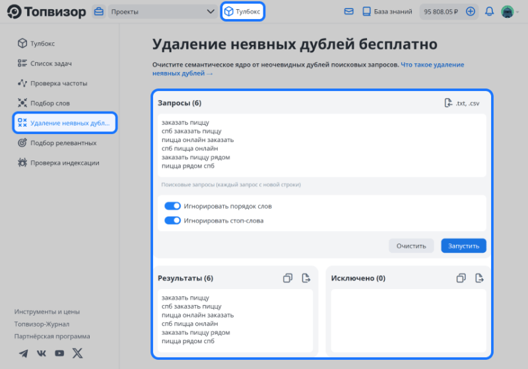Viewport: 528px width, 369px height.
Task: Click the bug icon for Проверка индексации
Action: tap(22, 162)
